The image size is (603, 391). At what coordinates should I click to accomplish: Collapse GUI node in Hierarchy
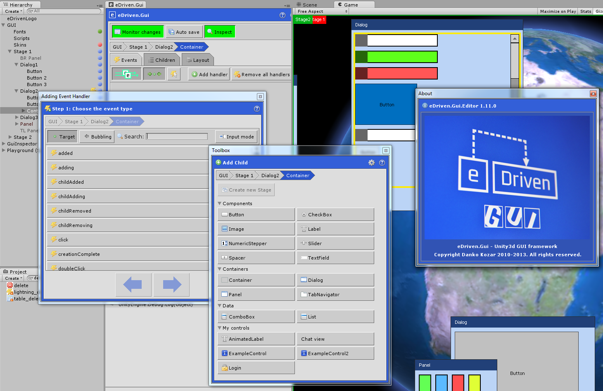3,25
